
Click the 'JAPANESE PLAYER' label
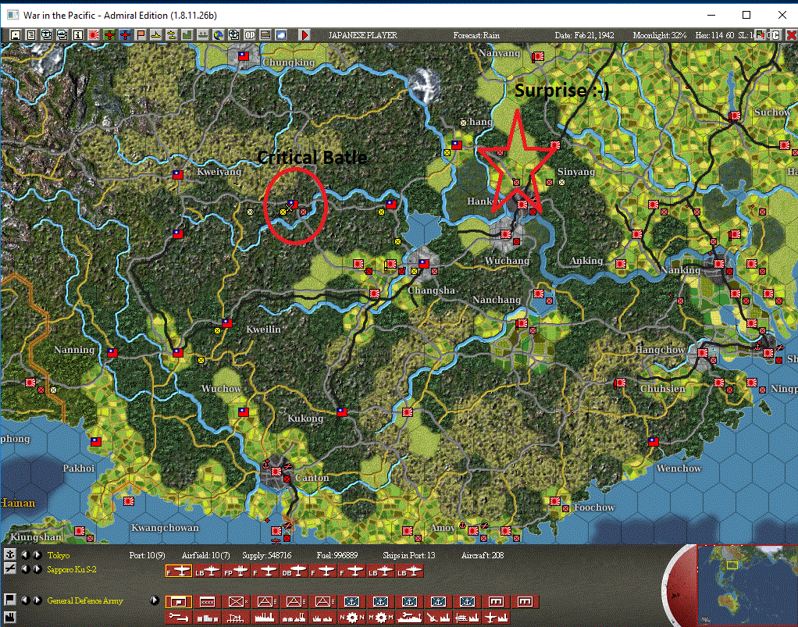point(363,35)
